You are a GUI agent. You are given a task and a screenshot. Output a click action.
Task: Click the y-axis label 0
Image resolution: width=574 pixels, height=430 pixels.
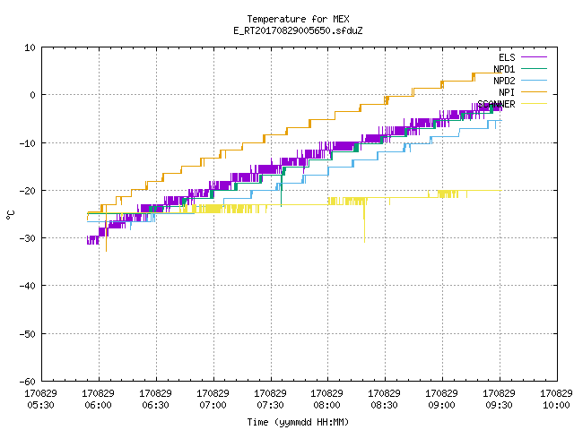(x=32, y=95)
